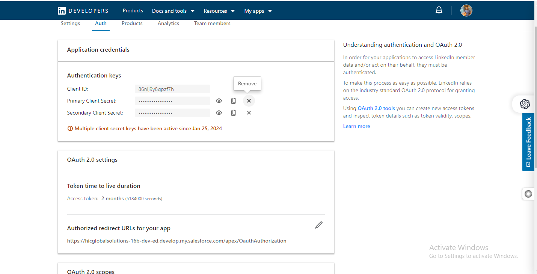Screen dimensions: 537x274
Task: Open the Leave Feedback side panel
Action: [528, 142]
